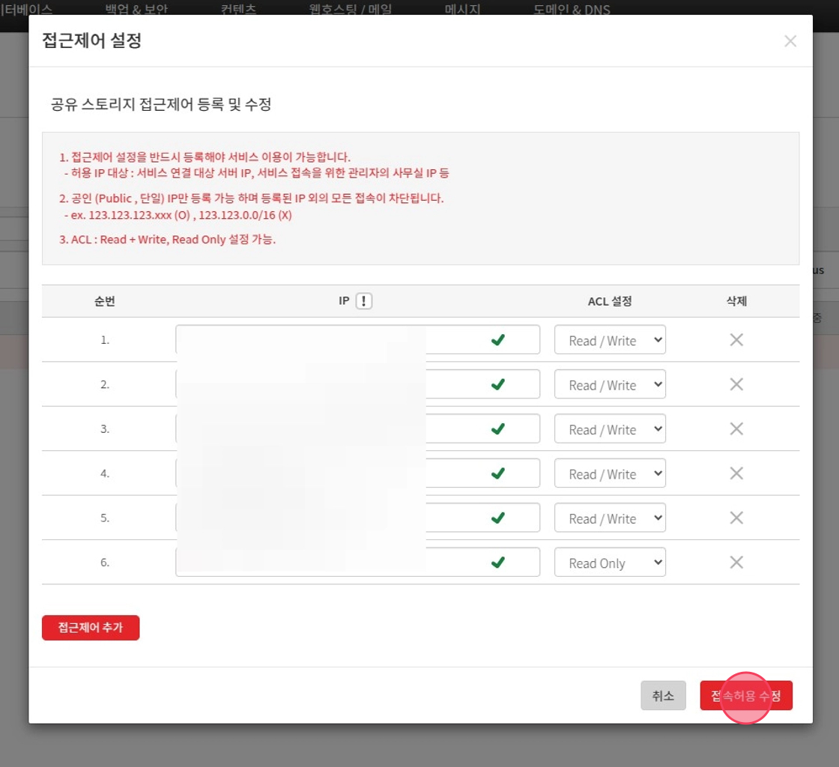Click the IP input field in row 6
This screenshot has height=767, width=839.
(x=357, y=563)
